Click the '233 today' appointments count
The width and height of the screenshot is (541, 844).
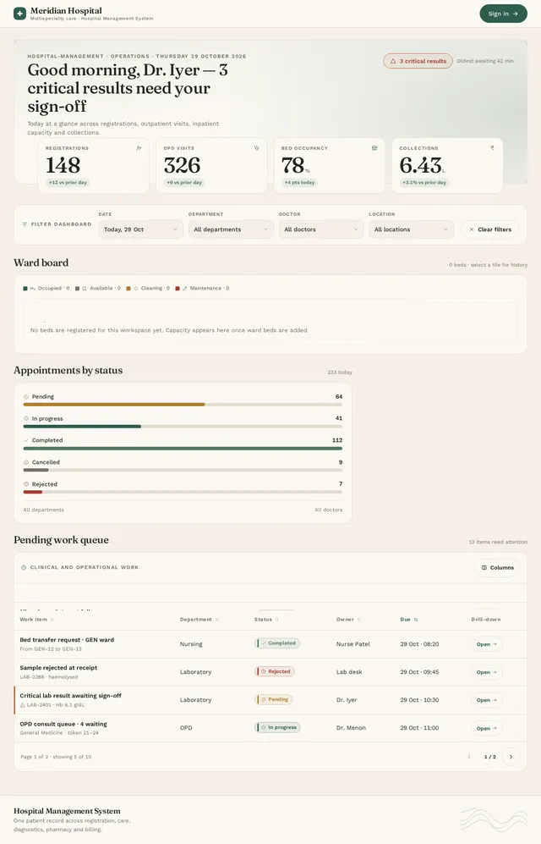[340, 372]
